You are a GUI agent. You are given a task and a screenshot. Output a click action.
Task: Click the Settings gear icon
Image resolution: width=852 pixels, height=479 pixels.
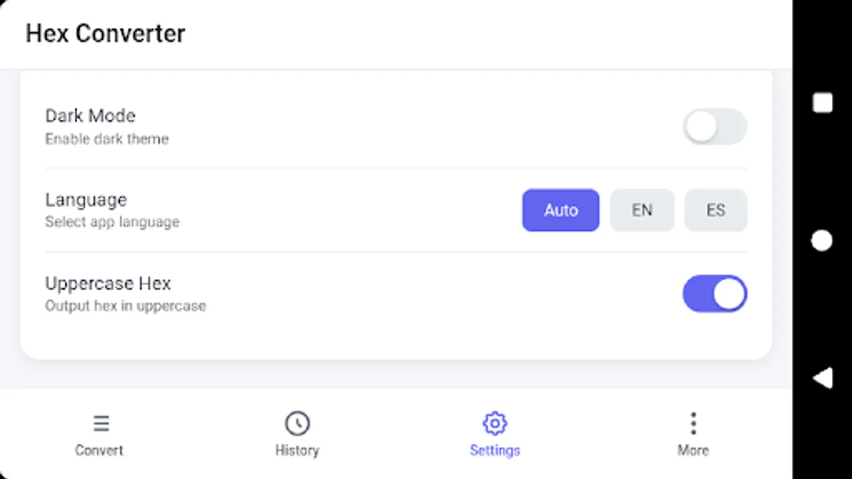point(495,423)
